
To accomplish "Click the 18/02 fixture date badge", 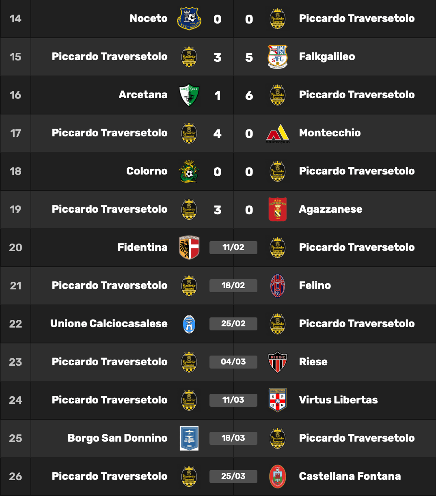I will (x=233, y=285).
